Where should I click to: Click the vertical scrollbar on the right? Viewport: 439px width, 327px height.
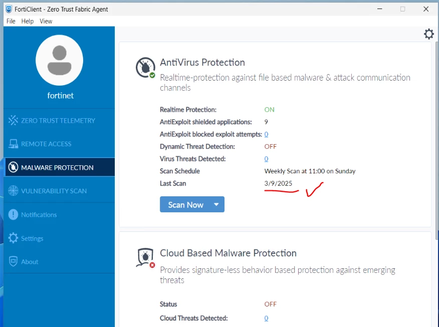[437, 141]
